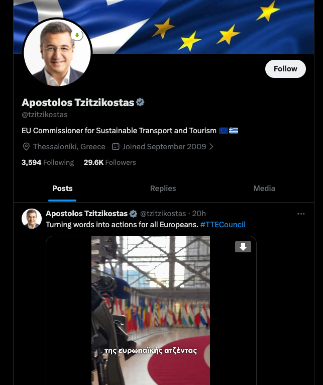This screenshot has width=323, height=385.
Task: Play the video with Greek subtitles
Action: click(151, 310)
